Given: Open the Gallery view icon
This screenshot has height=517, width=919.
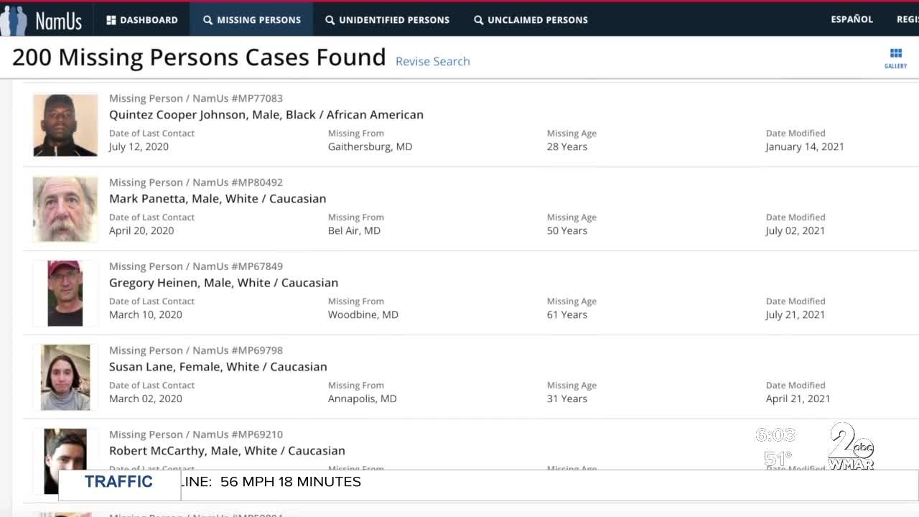Looking at the screenshot, I should [895, 53].
